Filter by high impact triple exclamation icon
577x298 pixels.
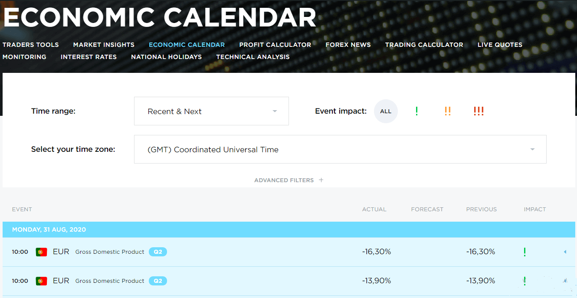coord(479,111)
